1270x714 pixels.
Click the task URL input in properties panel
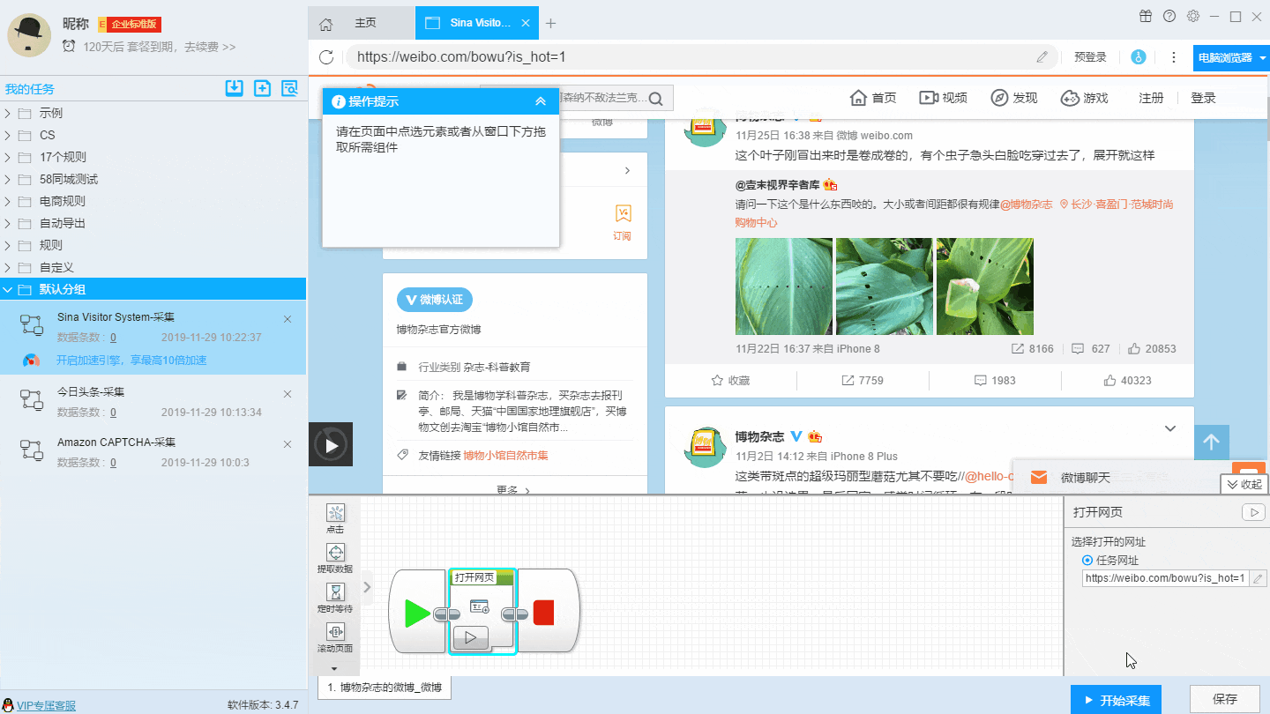point(1166,578)
